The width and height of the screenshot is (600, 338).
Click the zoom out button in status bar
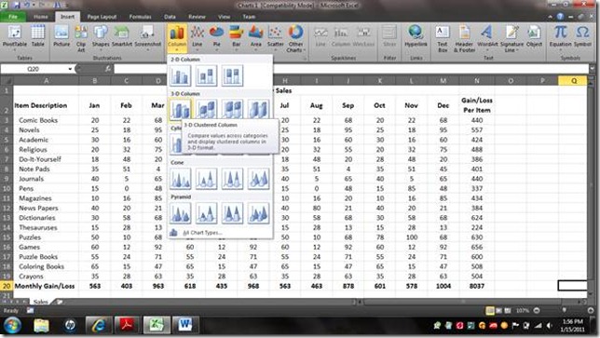pos(537,310)
